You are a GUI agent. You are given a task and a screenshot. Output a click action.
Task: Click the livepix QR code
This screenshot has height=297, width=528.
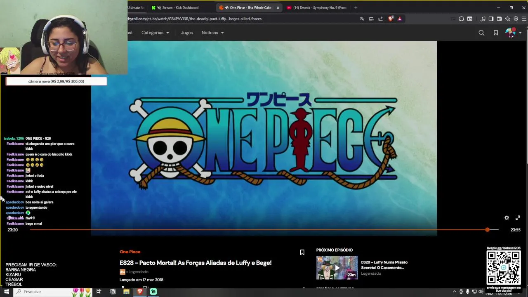[504, 267]
